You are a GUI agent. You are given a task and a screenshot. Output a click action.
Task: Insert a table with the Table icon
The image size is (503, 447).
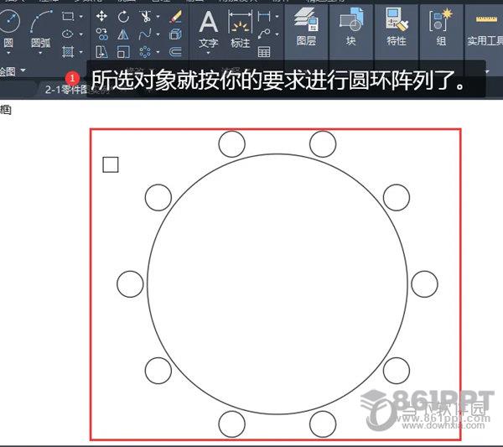264,52
